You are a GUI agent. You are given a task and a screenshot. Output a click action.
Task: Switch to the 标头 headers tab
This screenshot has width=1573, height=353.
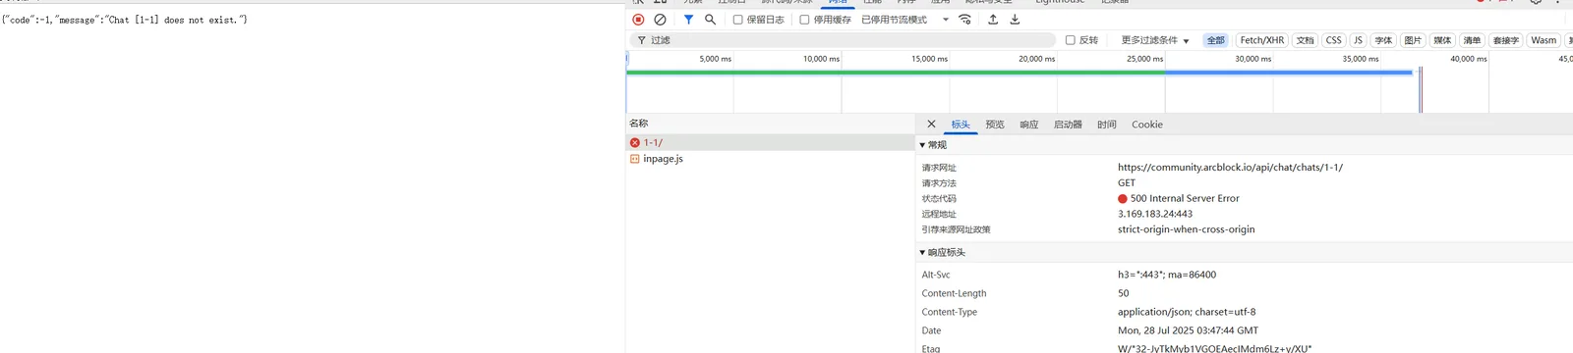[x=961, y=125]
